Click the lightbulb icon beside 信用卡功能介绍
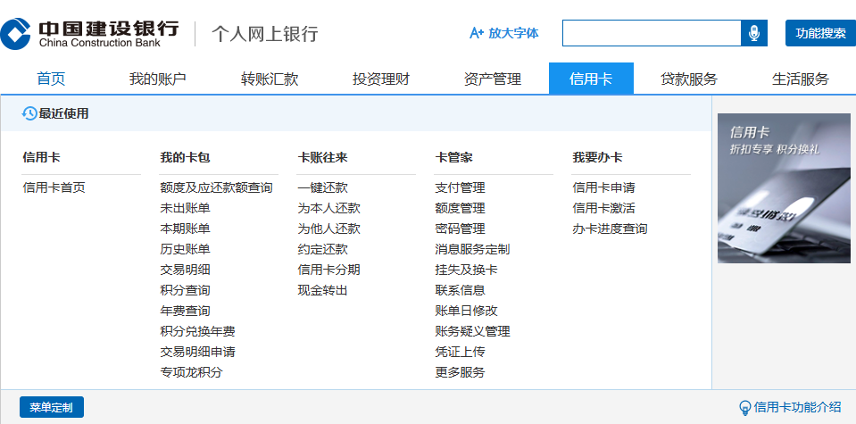The image size is (856, 424). pos(744,407)
